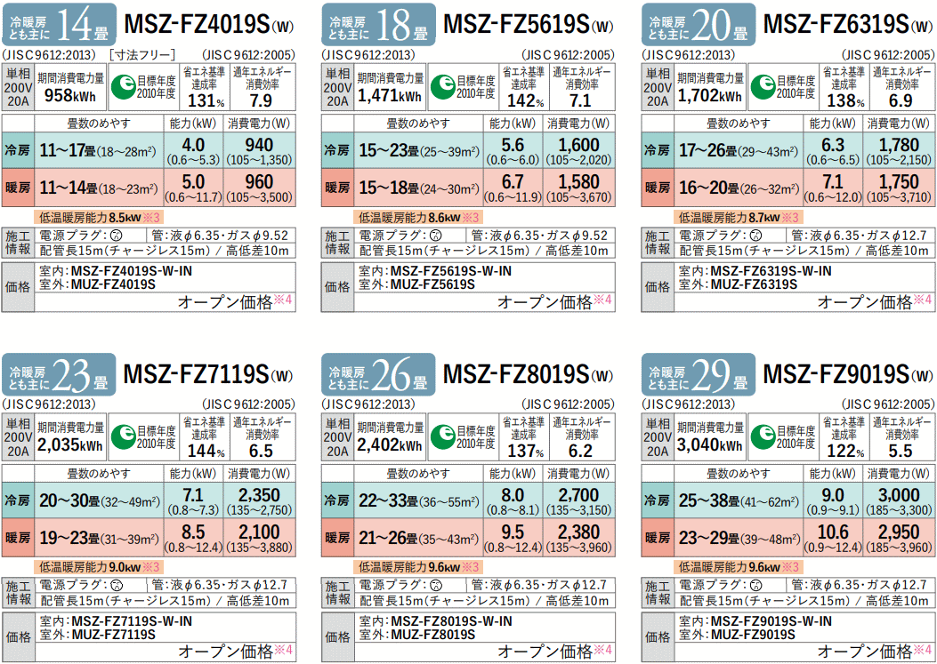Click the 144% energy standard achievement rate

[206, 451]
